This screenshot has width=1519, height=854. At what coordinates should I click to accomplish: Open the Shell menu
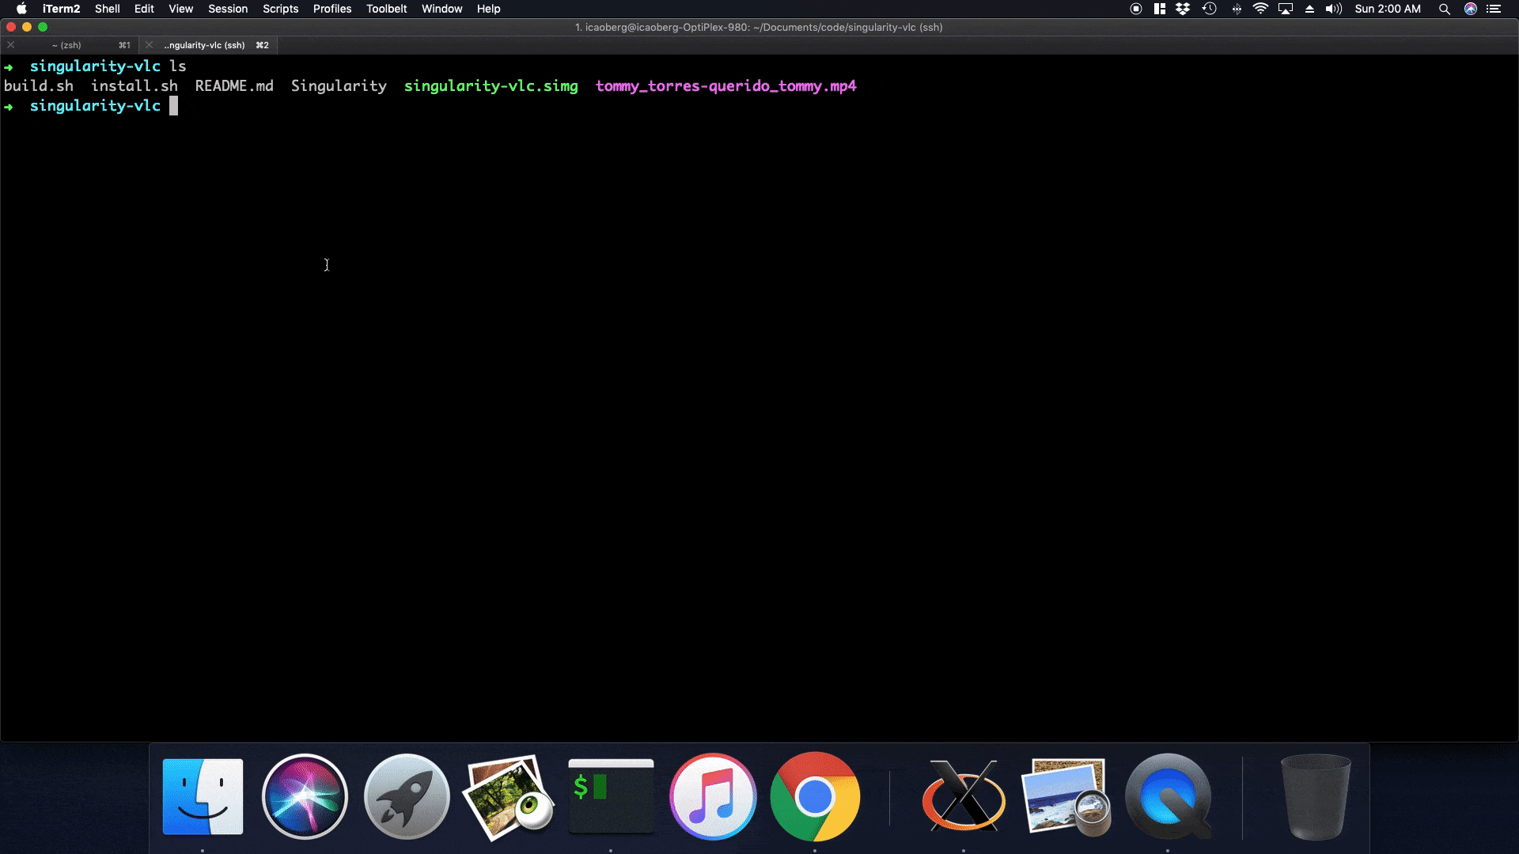(108, 9)
